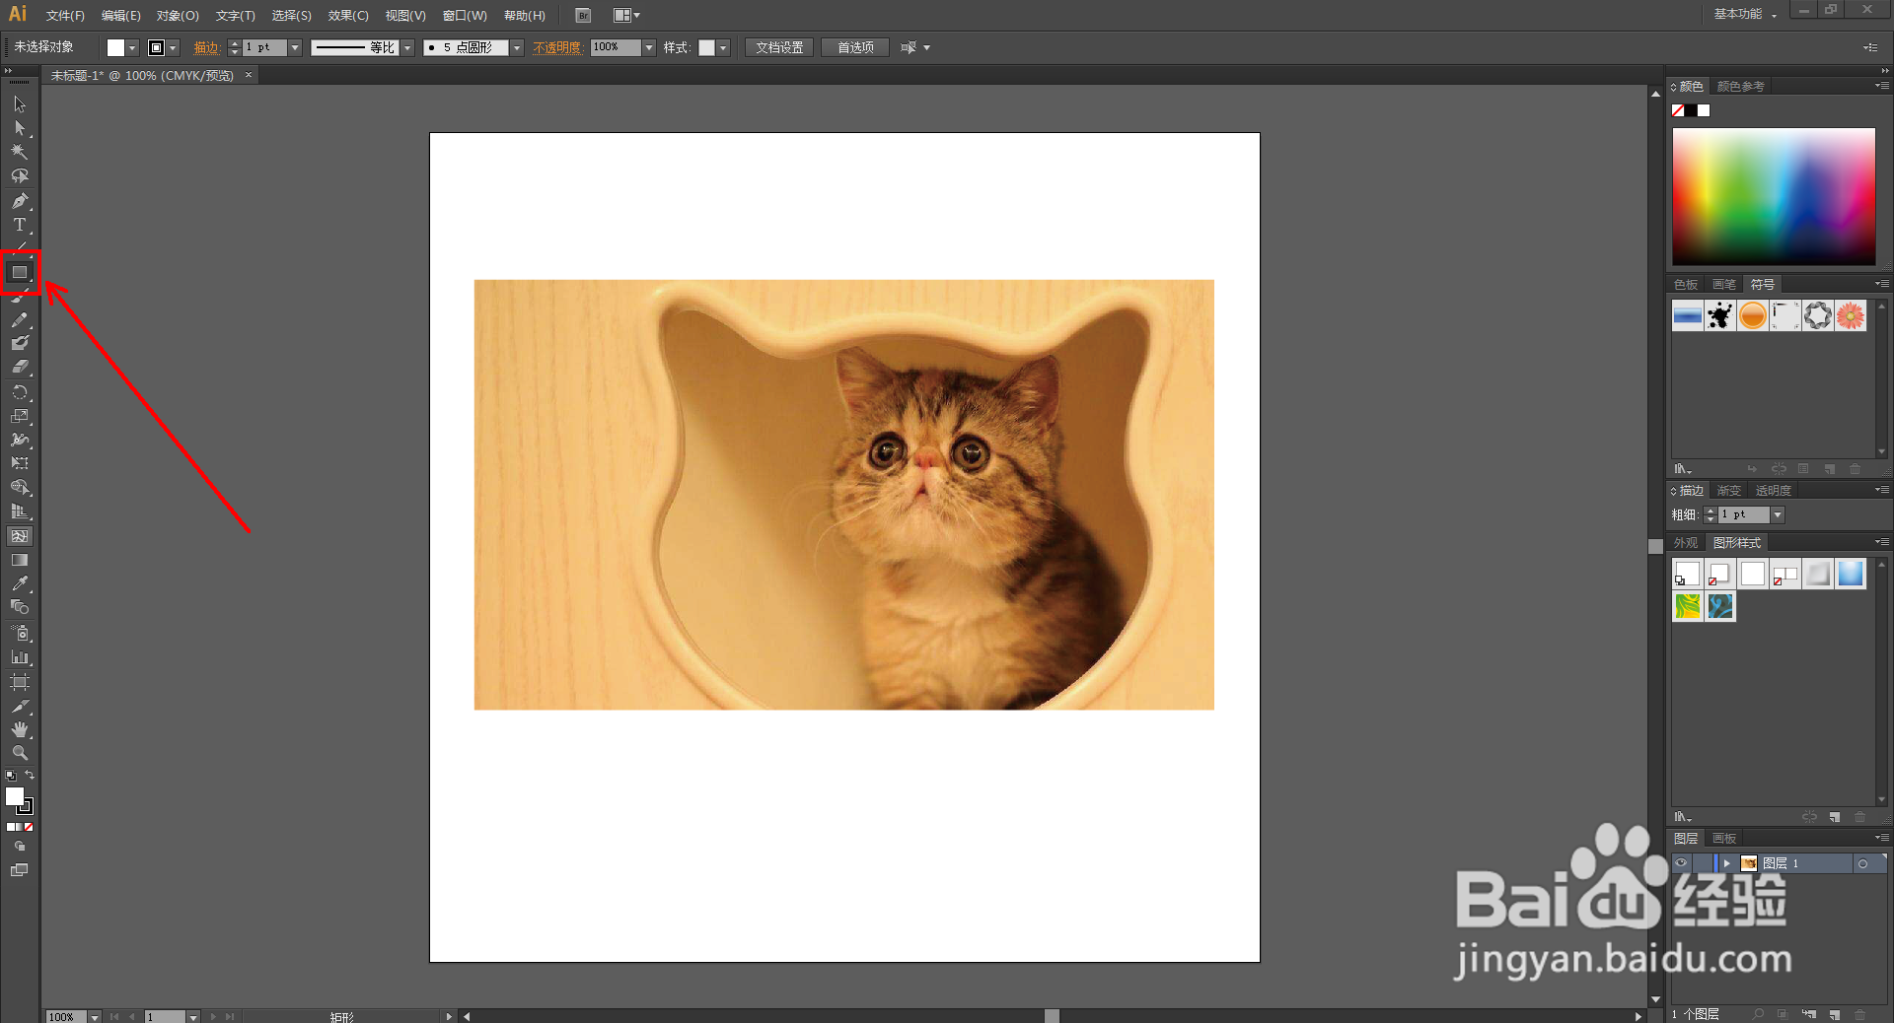Select the Pencil tool

tap(20, 319)
